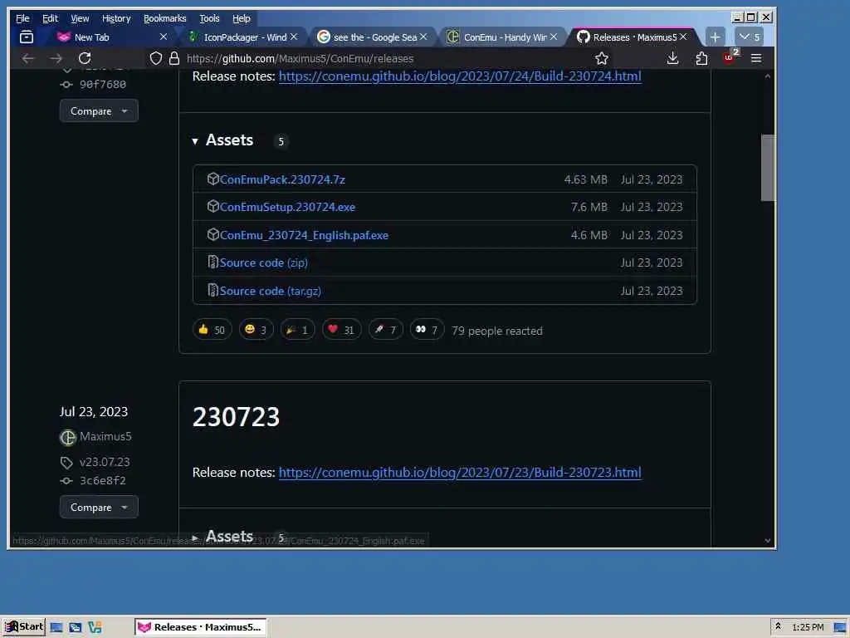Click the browser back arrow
The image size is (850, 638).
click(27, 58)
